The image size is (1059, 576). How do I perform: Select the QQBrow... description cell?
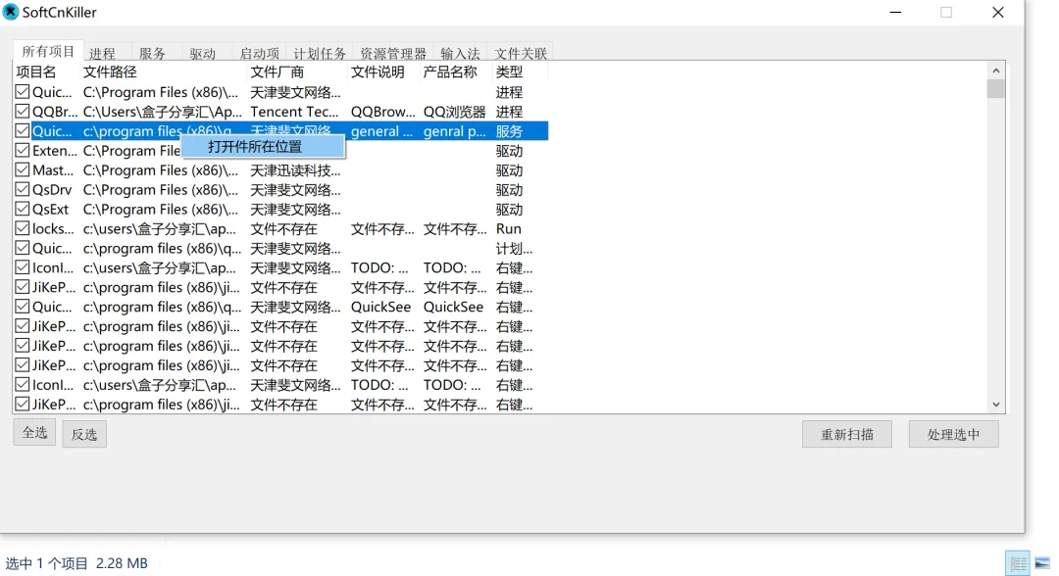click(x=383, y=112)
